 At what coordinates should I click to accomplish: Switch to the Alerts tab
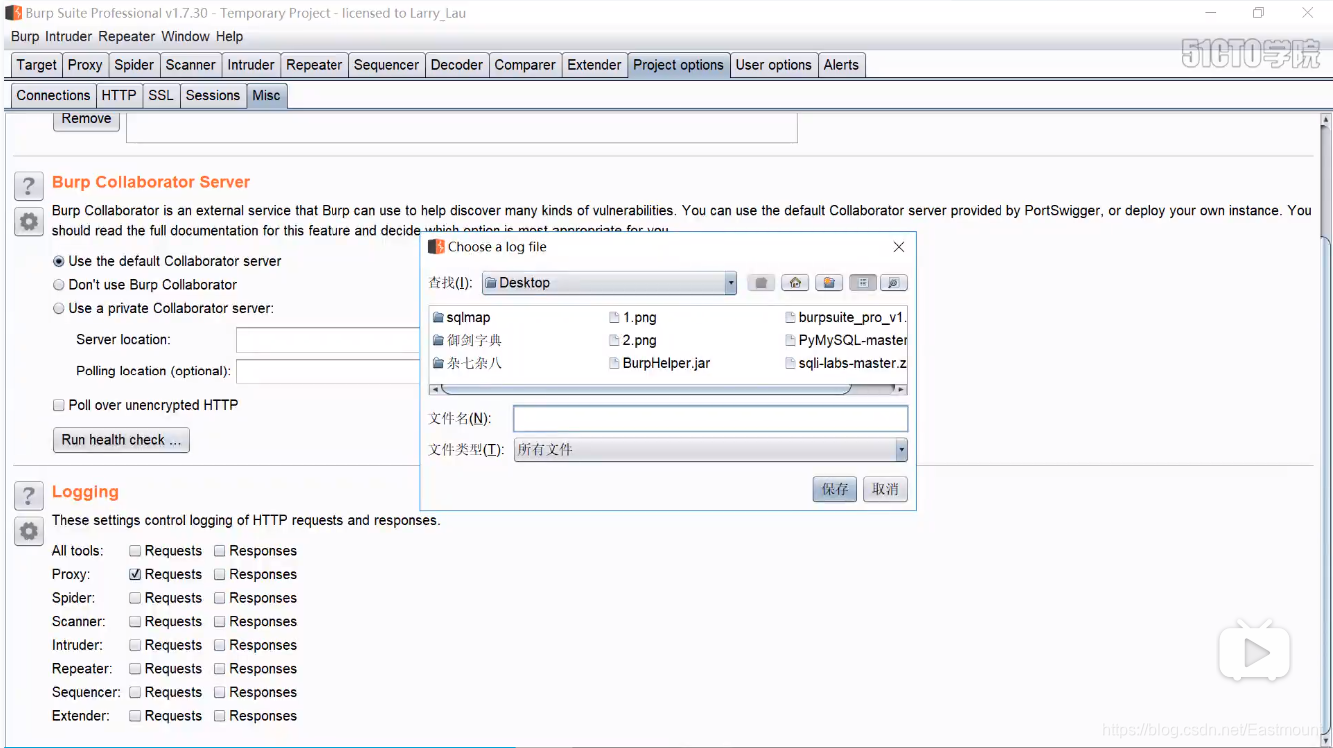[841, 65]
